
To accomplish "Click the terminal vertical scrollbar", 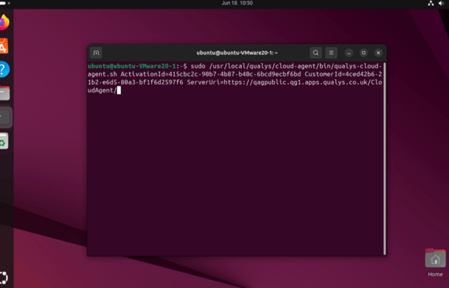I will click(x=385, y=159).
